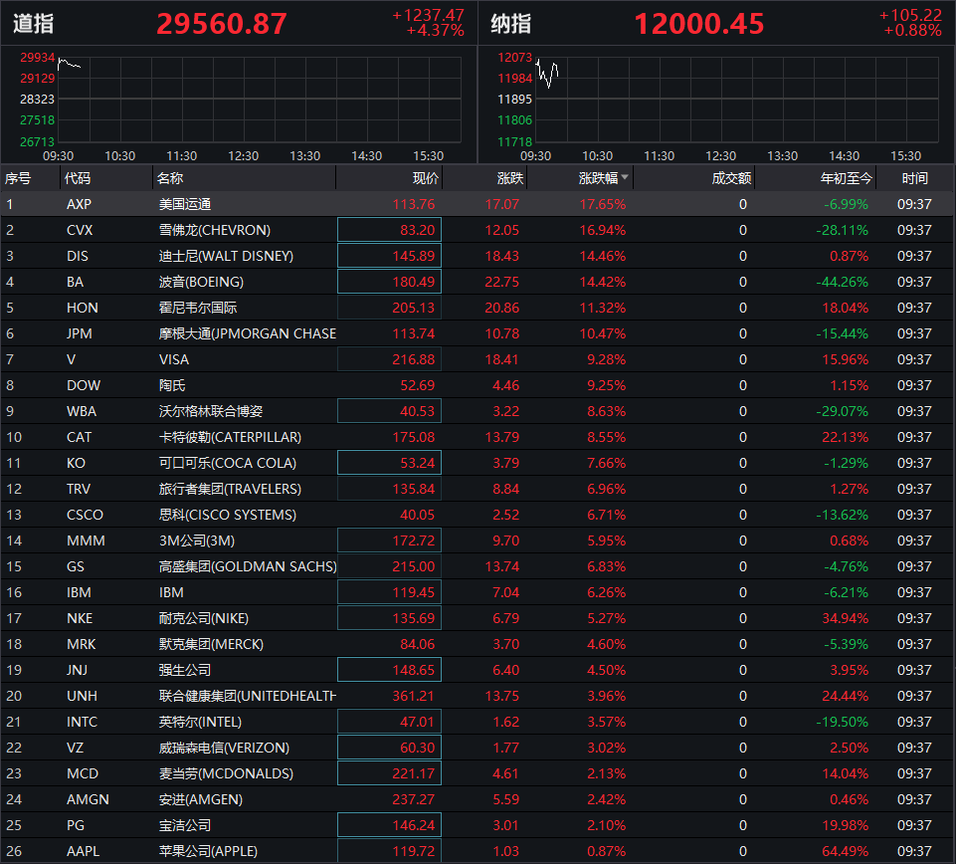
Task: Select 雪佛龙(CHEVRON) in the name column
Action: pos(215,230)
